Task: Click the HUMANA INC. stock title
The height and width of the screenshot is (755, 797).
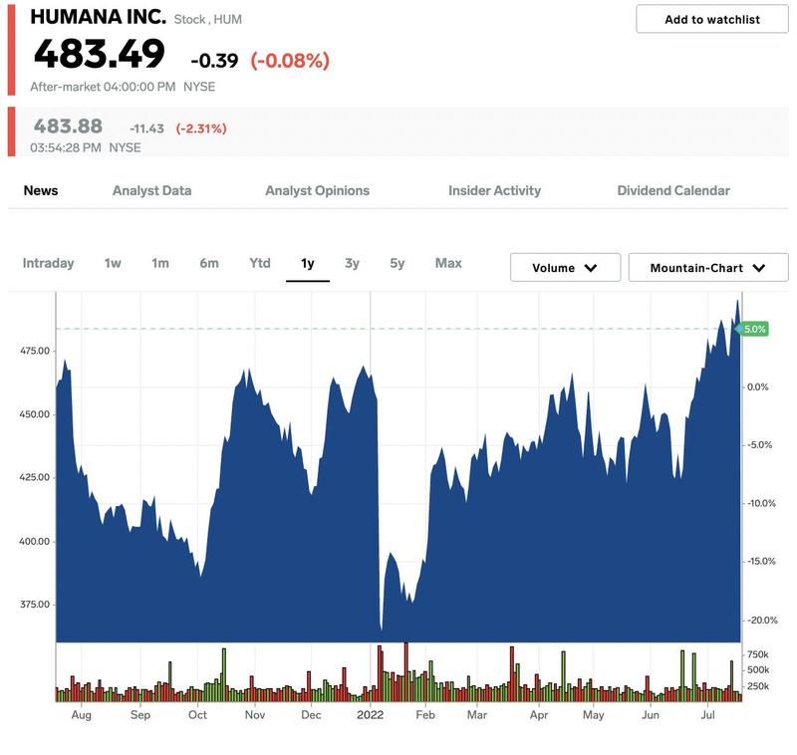Action: click(x=98, y=17)
